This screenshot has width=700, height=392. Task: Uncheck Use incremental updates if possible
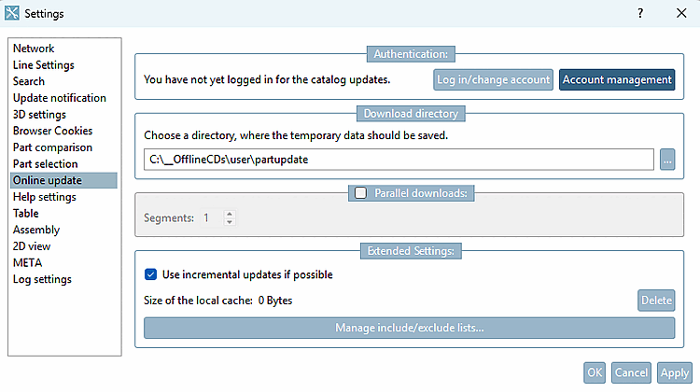pos(150,274)
